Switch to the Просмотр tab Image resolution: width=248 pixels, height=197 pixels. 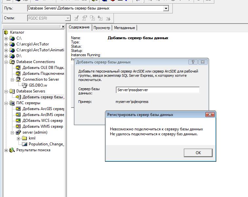[x=102, y=28]
